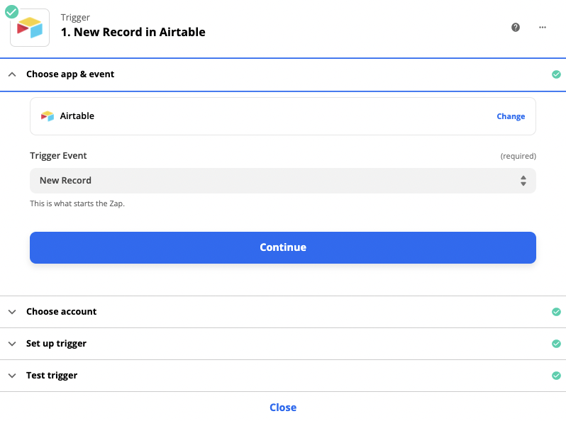
Task: Click the Change link for Airtable app
Action: point(511,116)
